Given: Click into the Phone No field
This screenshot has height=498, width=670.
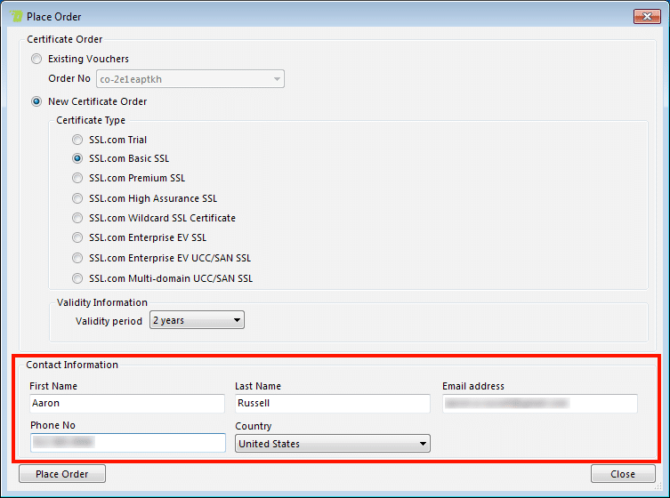Looking at the screenshot, I should tap(126, 443).
